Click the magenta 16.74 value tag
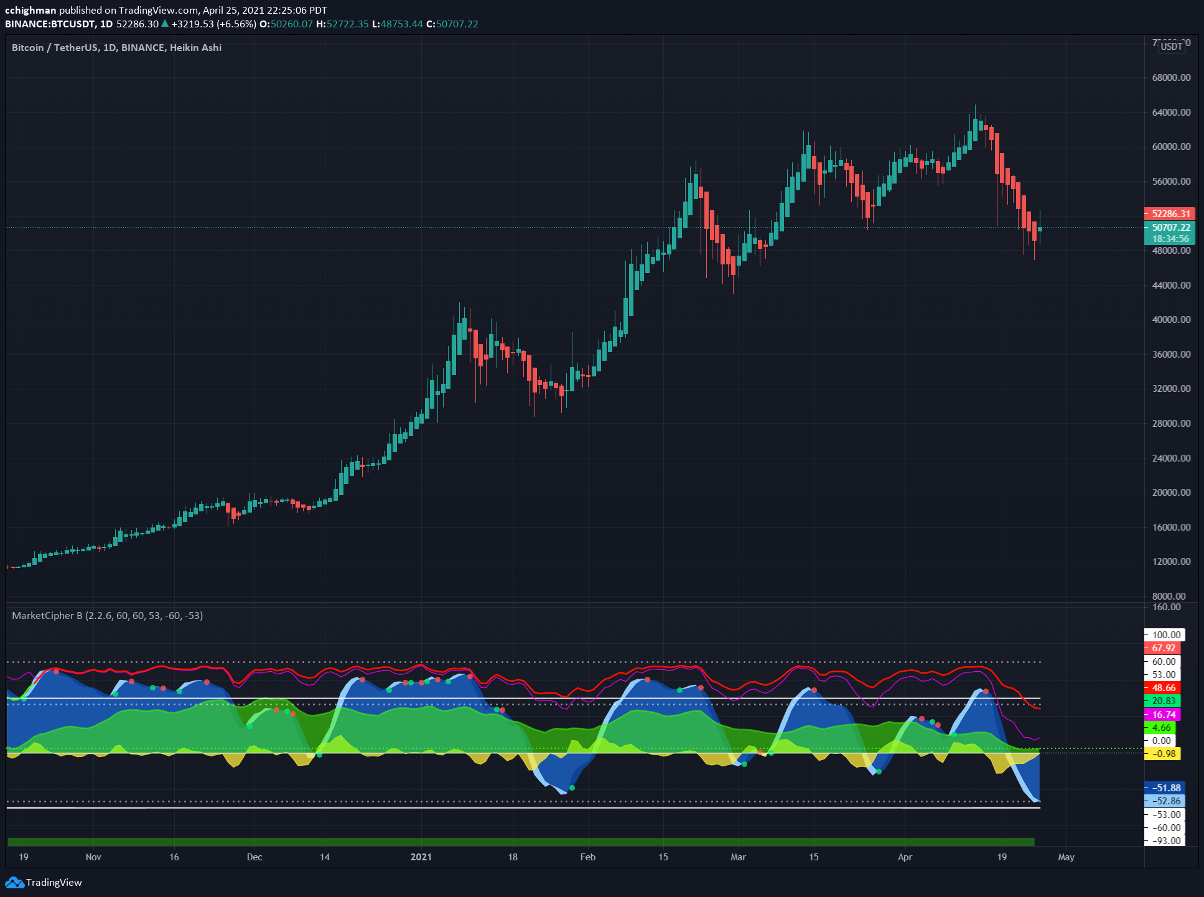 (1162, 715)
